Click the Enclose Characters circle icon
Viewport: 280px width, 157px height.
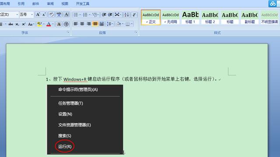(66, 24)
